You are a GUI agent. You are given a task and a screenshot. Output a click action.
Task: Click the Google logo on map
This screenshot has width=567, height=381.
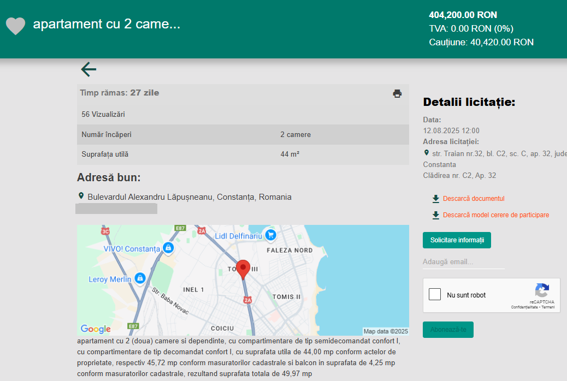tap(96, 329)
